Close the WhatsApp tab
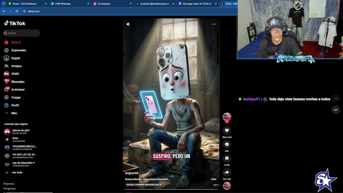 point(88,4)
